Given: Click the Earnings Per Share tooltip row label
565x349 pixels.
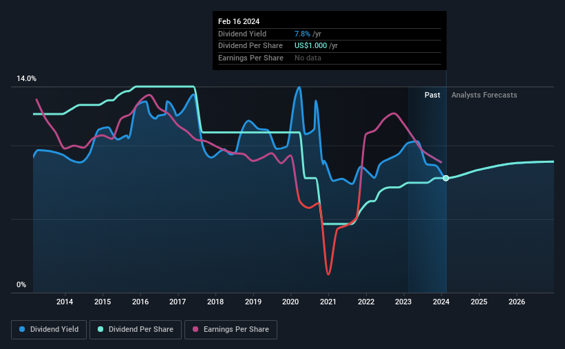Looking at the screenshot, I should [x=250, y=58].
